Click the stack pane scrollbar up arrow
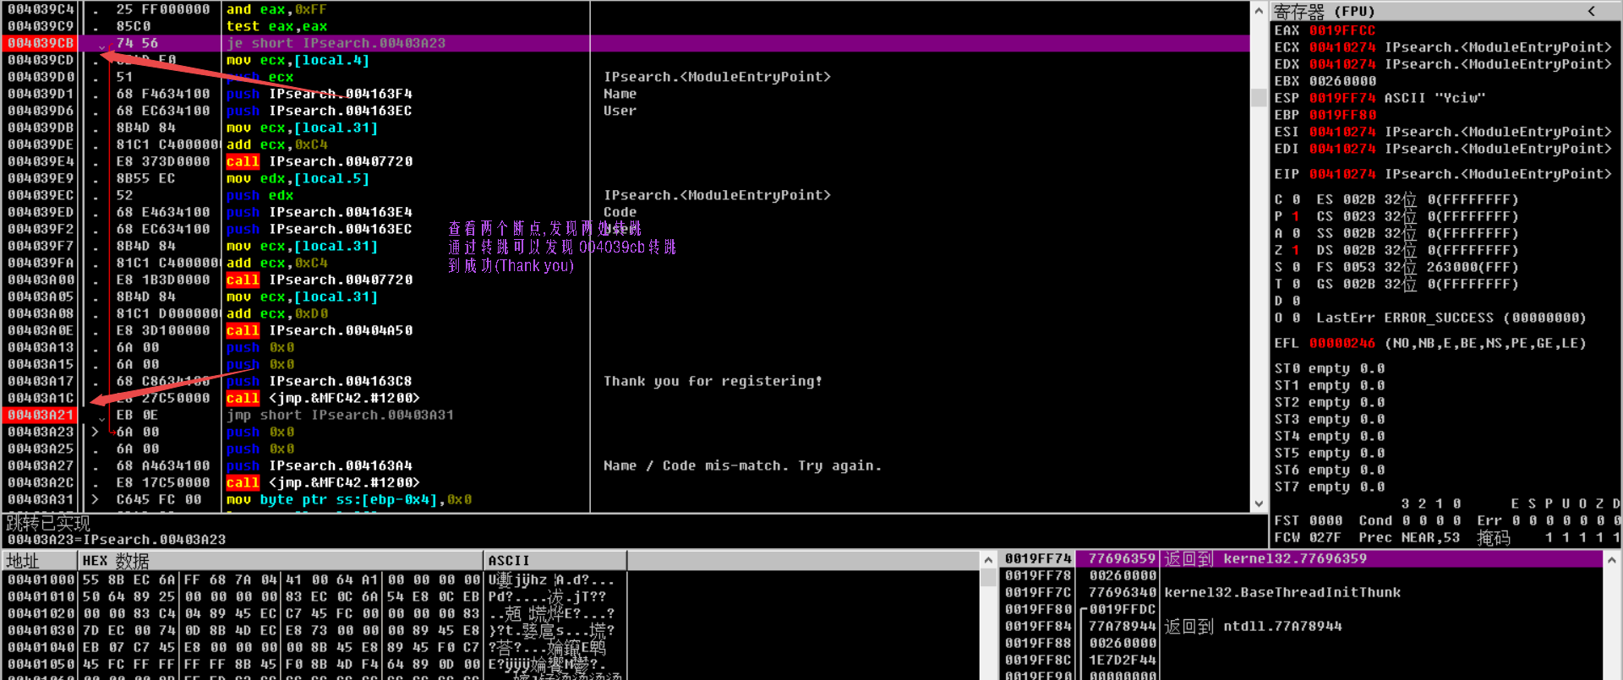The width and height of the screenshot is (1623, 680). tap(1612, 560)
